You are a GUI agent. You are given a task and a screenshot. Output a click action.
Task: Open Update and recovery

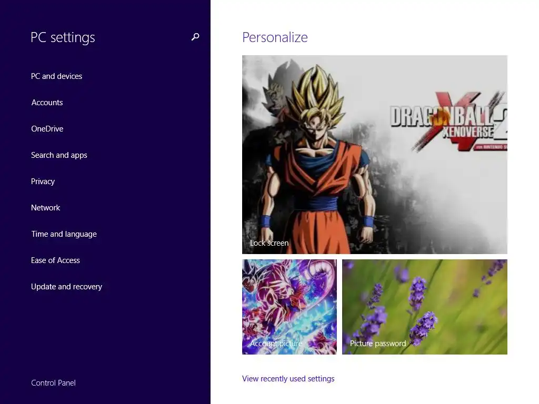[x=67, y=287]
